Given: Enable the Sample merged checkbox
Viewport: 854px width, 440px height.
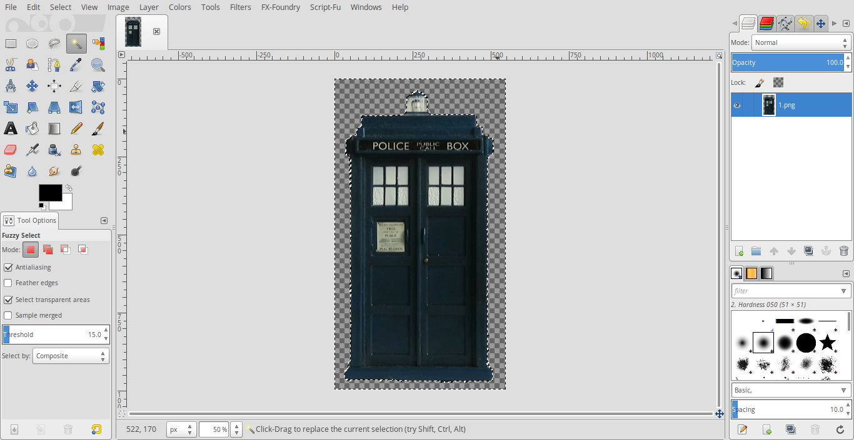Looking at the screenshot, I should [x=8, y=315].
